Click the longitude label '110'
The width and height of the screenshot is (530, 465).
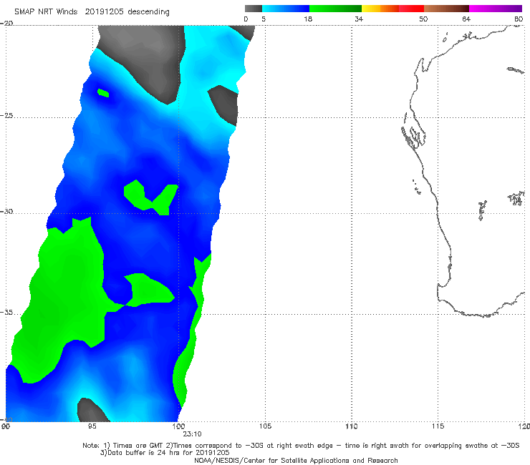[x=352, y=426]
